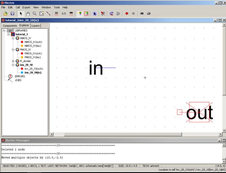Toggle Select Objects mode button
226x173 pixels.
tap(79, 13)
